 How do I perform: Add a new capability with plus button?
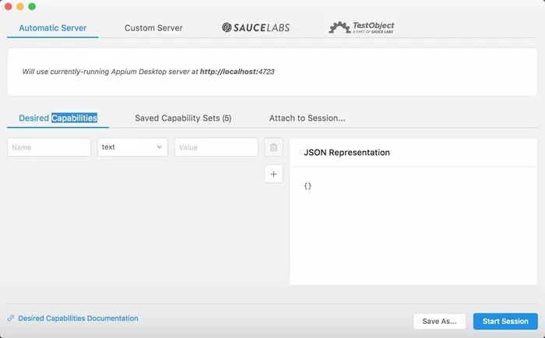point(273,174)
